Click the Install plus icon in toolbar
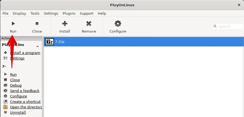The width and height of the screenshot is (244, 117). coord(65,24)
